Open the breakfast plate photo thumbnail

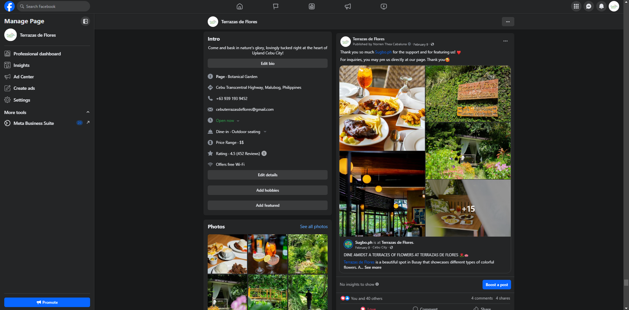coord(227,254)
